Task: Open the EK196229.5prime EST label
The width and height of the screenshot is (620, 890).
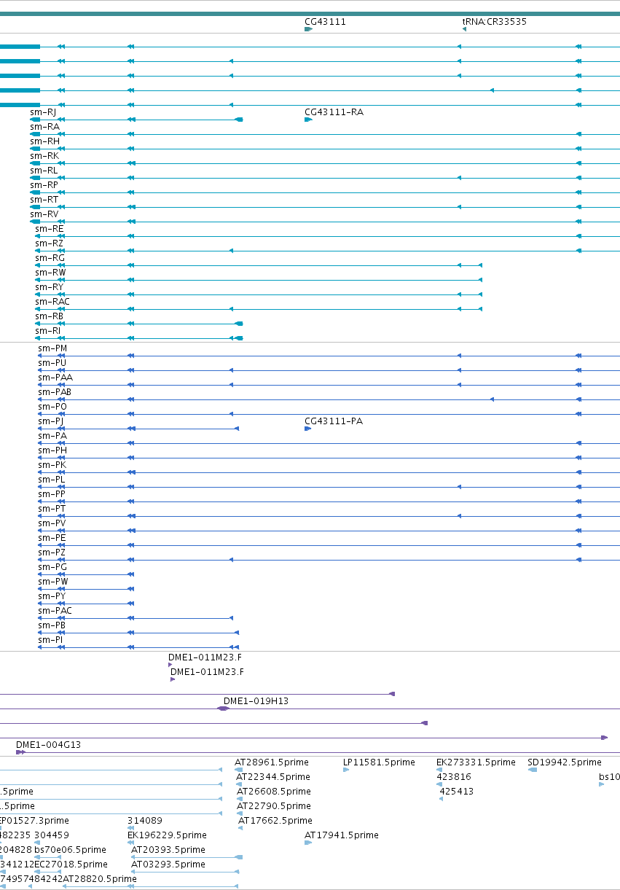Action: pyautogui.click(x=167, y=835)
